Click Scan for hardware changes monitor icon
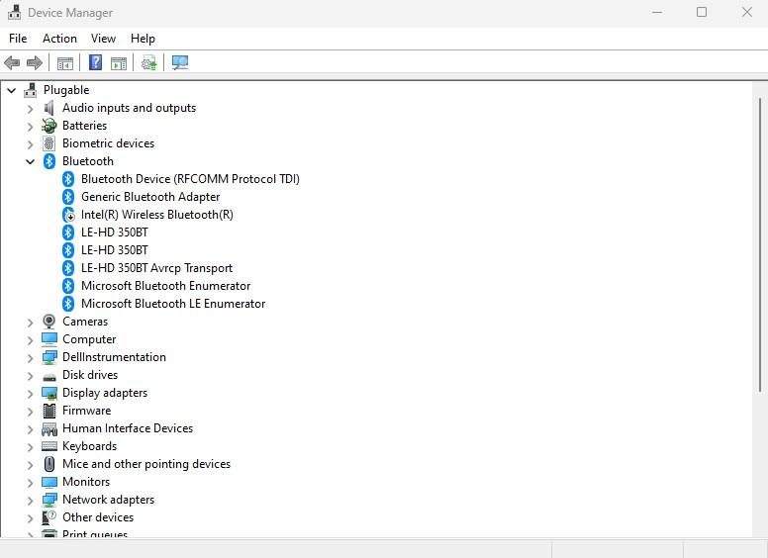This screenshot has width=768, height=558. click(180, 62)
